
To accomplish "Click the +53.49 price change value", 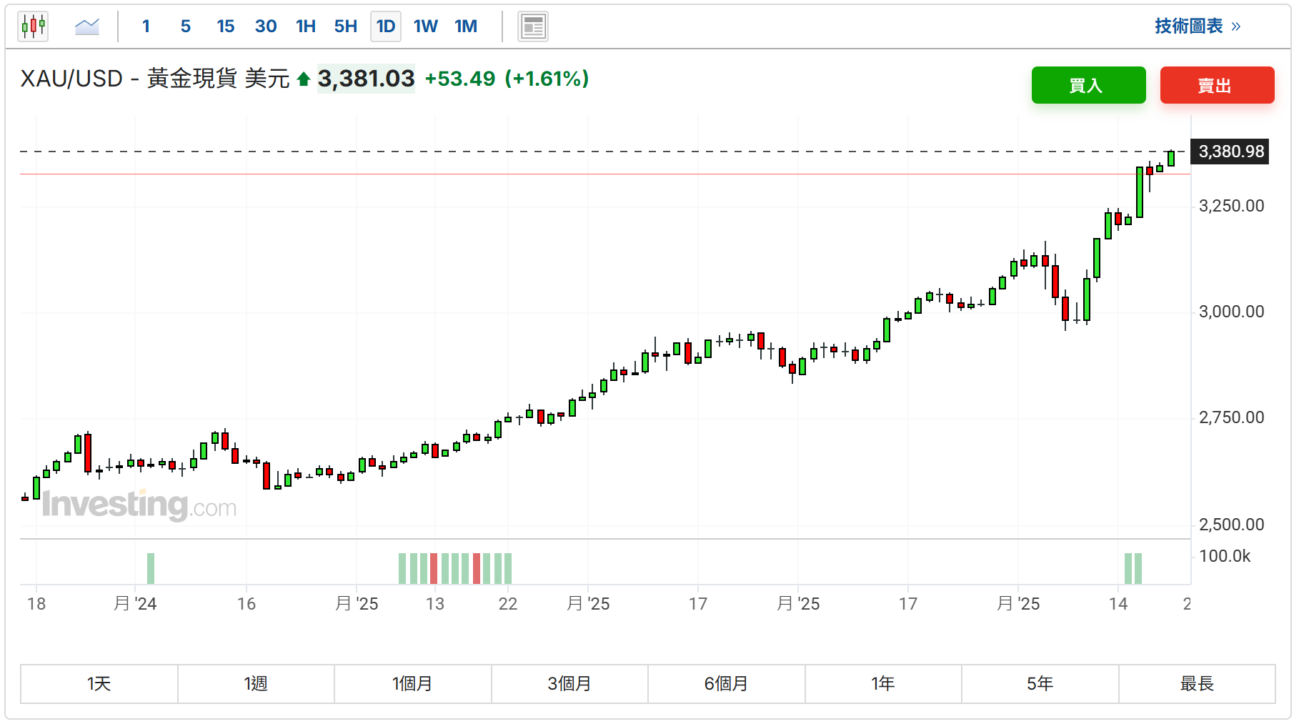I will (x=460, y=79).
